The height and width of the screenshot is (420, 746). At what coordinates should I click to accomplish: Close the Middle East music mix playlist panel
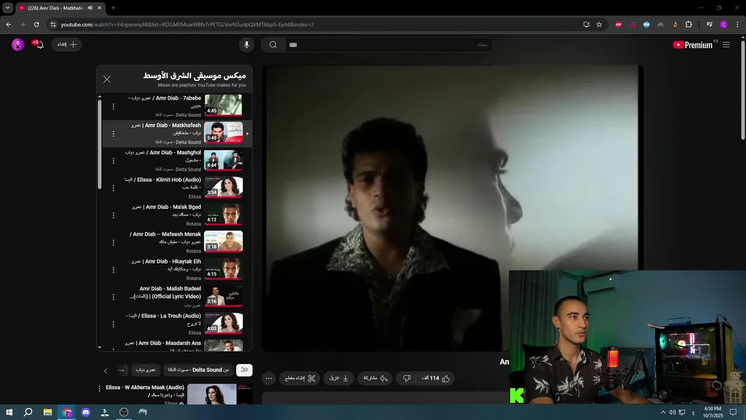[107, 79]
